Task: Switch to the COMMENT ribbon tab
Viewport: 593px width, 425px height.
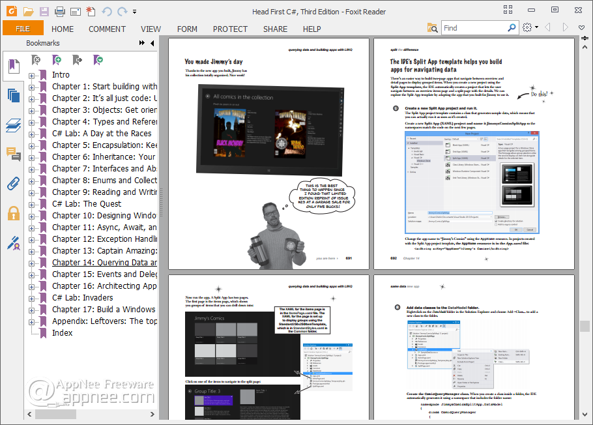Action: tap(107, 29)
